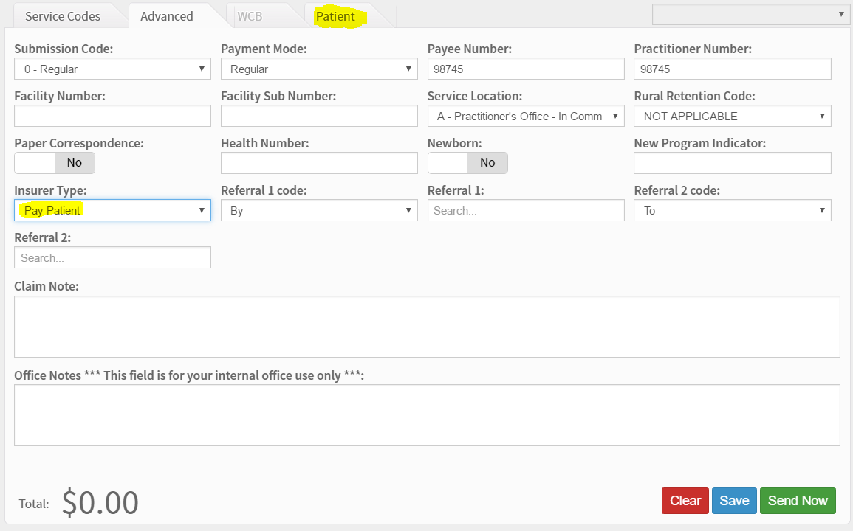Click the blue Save button
853x531 pixels.
pos(734,501)
